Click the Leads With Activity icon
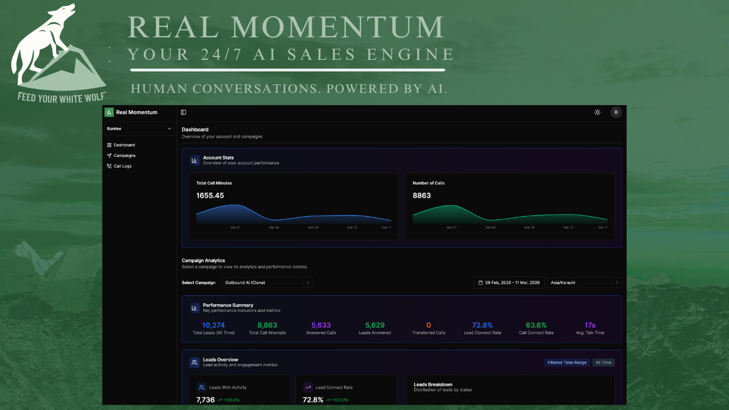The height and width of the screenshot is (410, 729). click(x=201, y=388)
